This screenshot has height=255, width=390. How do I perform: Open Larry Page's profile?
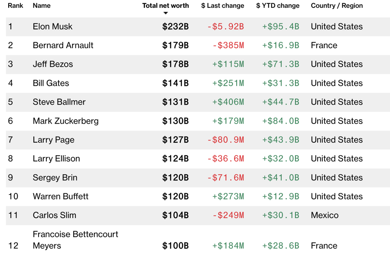click(x=53, y=140)
